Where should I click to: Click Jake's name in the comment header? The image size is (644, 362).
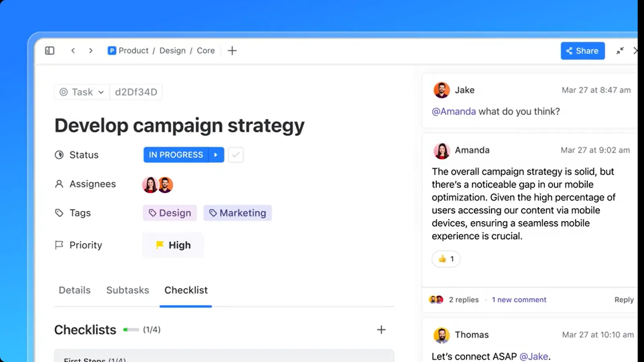click(464, 90)
